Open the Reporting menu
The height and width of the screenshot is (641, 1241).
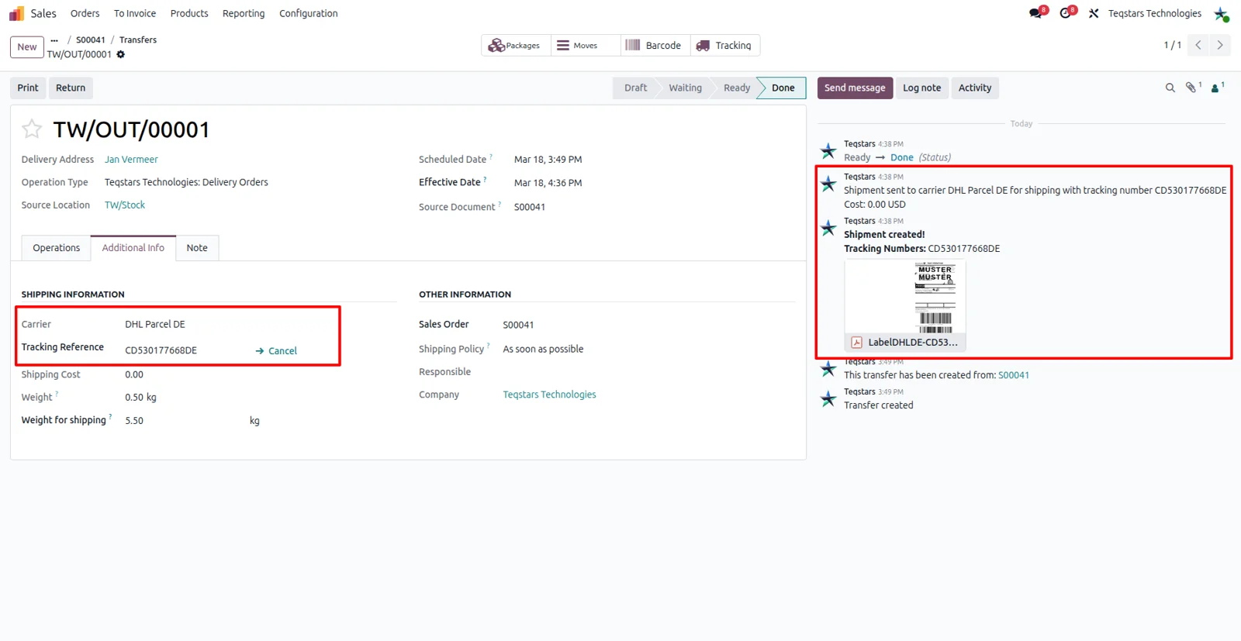pos(244,13)
